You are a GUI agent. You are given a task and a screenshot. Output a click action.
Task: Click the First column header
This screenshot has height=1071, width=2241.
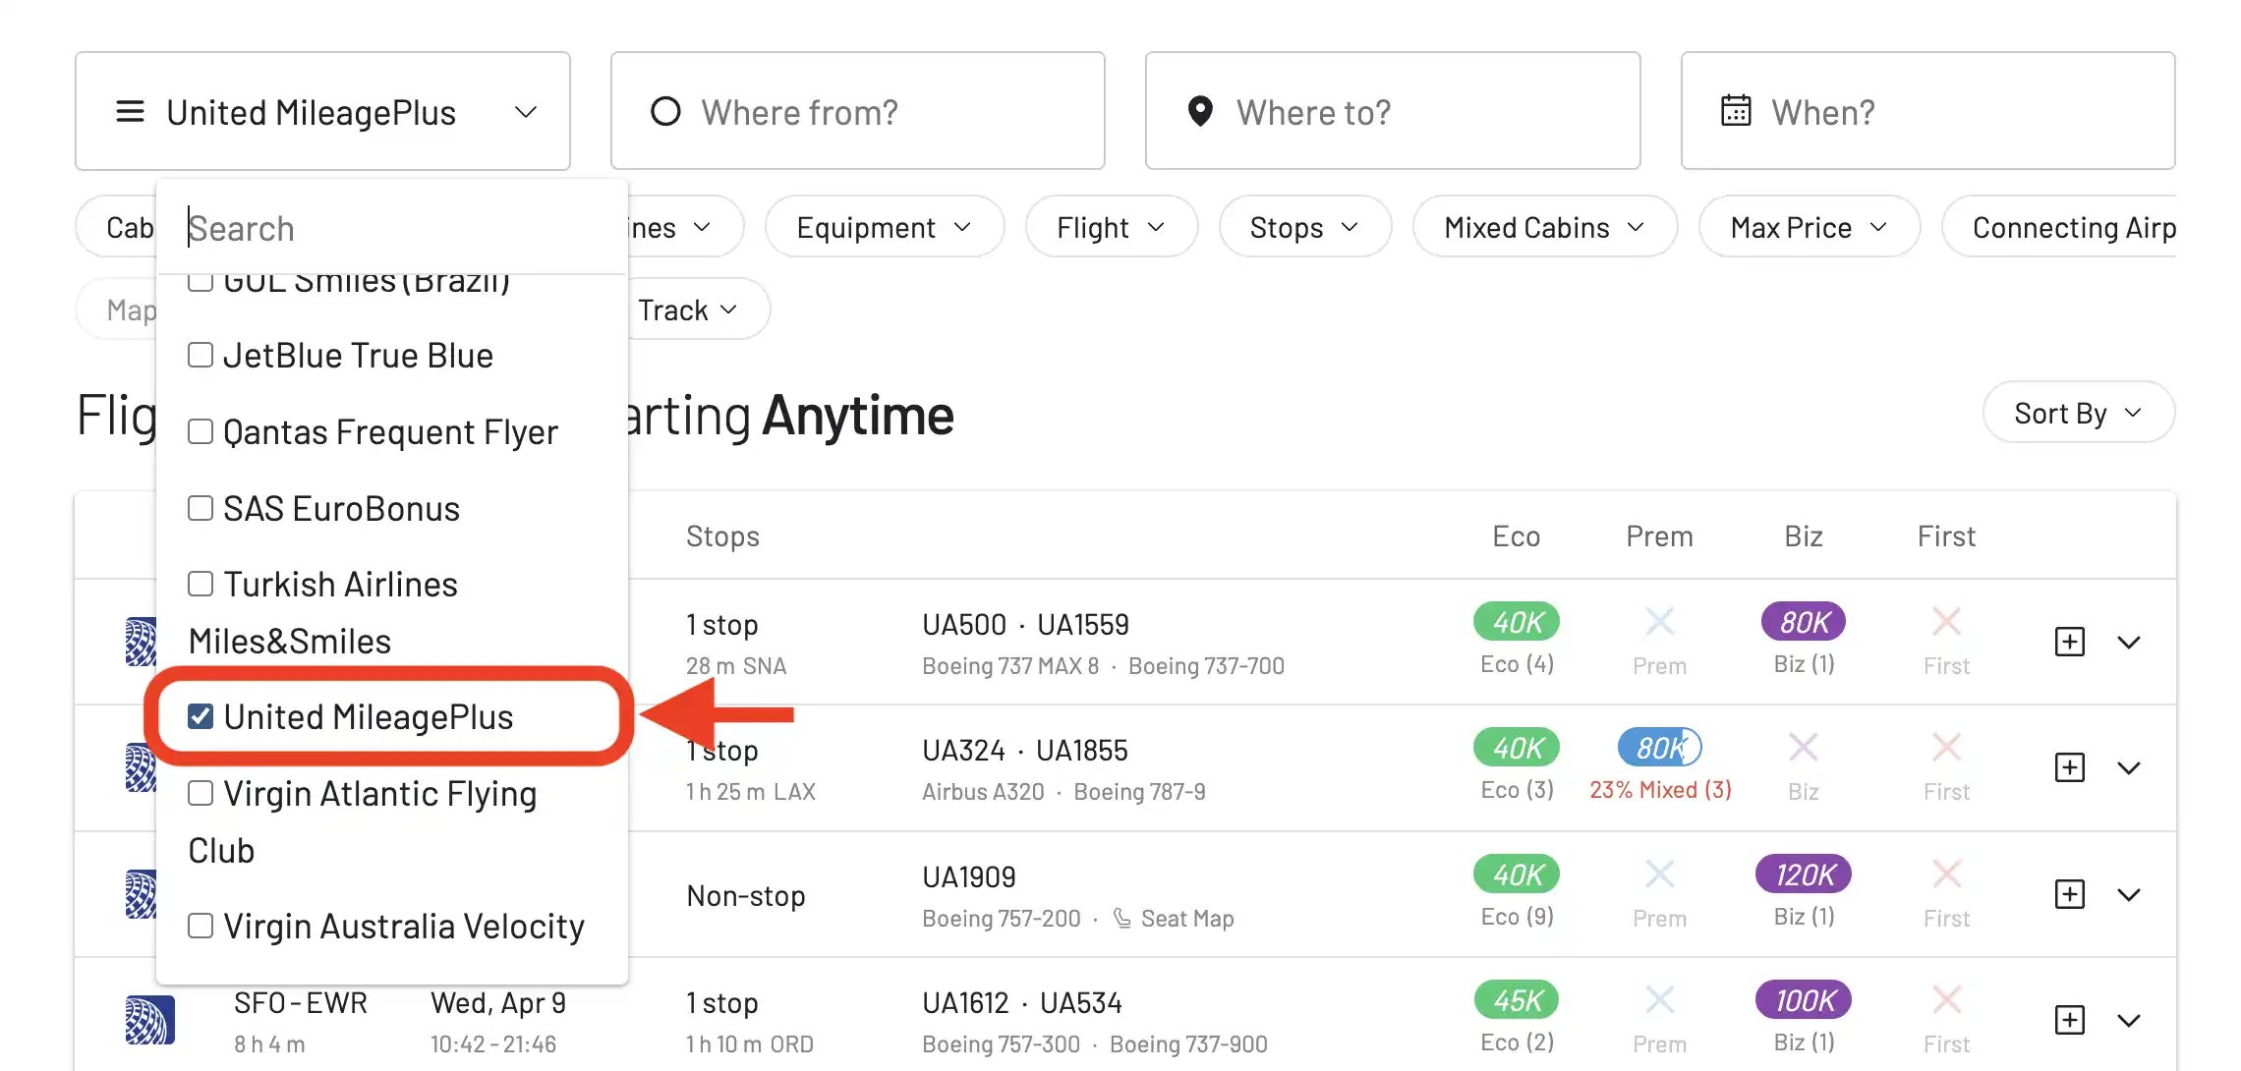(1946, 535)
